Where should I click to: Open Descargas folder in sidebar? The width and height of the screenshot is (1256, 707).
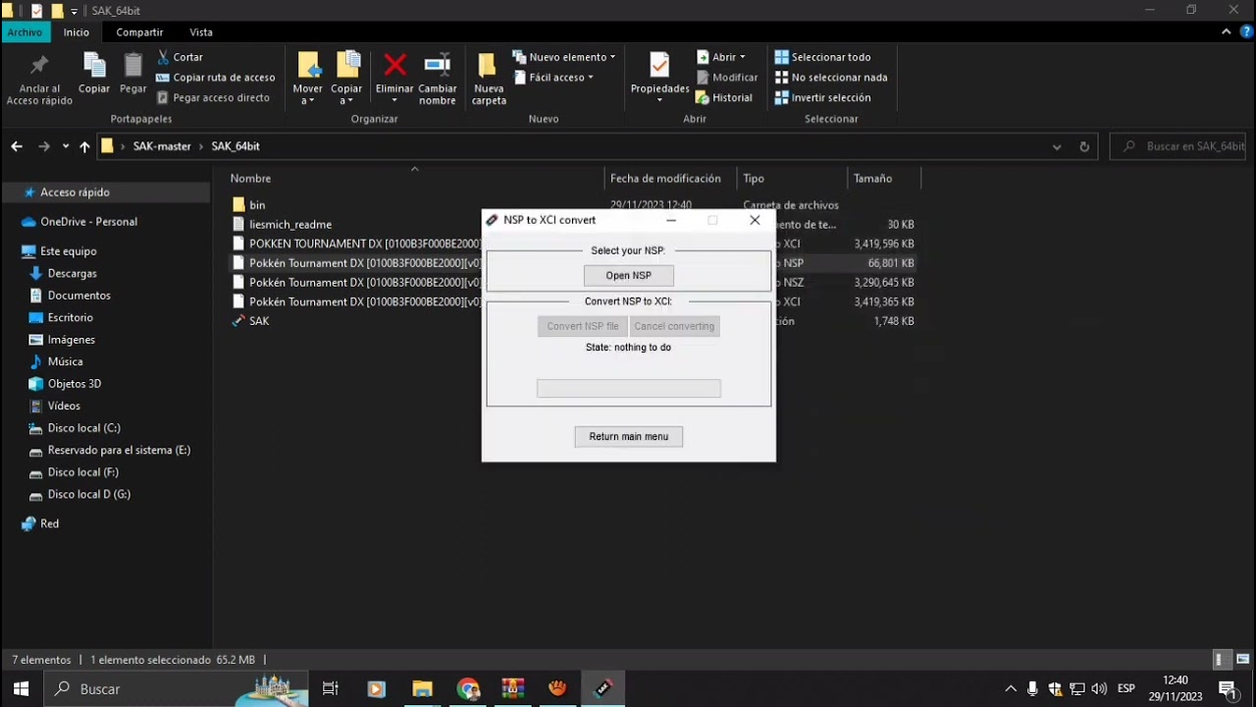[72, 274]
